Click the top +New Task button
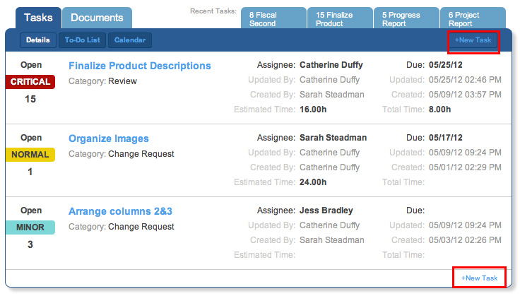 pos(473,40)
